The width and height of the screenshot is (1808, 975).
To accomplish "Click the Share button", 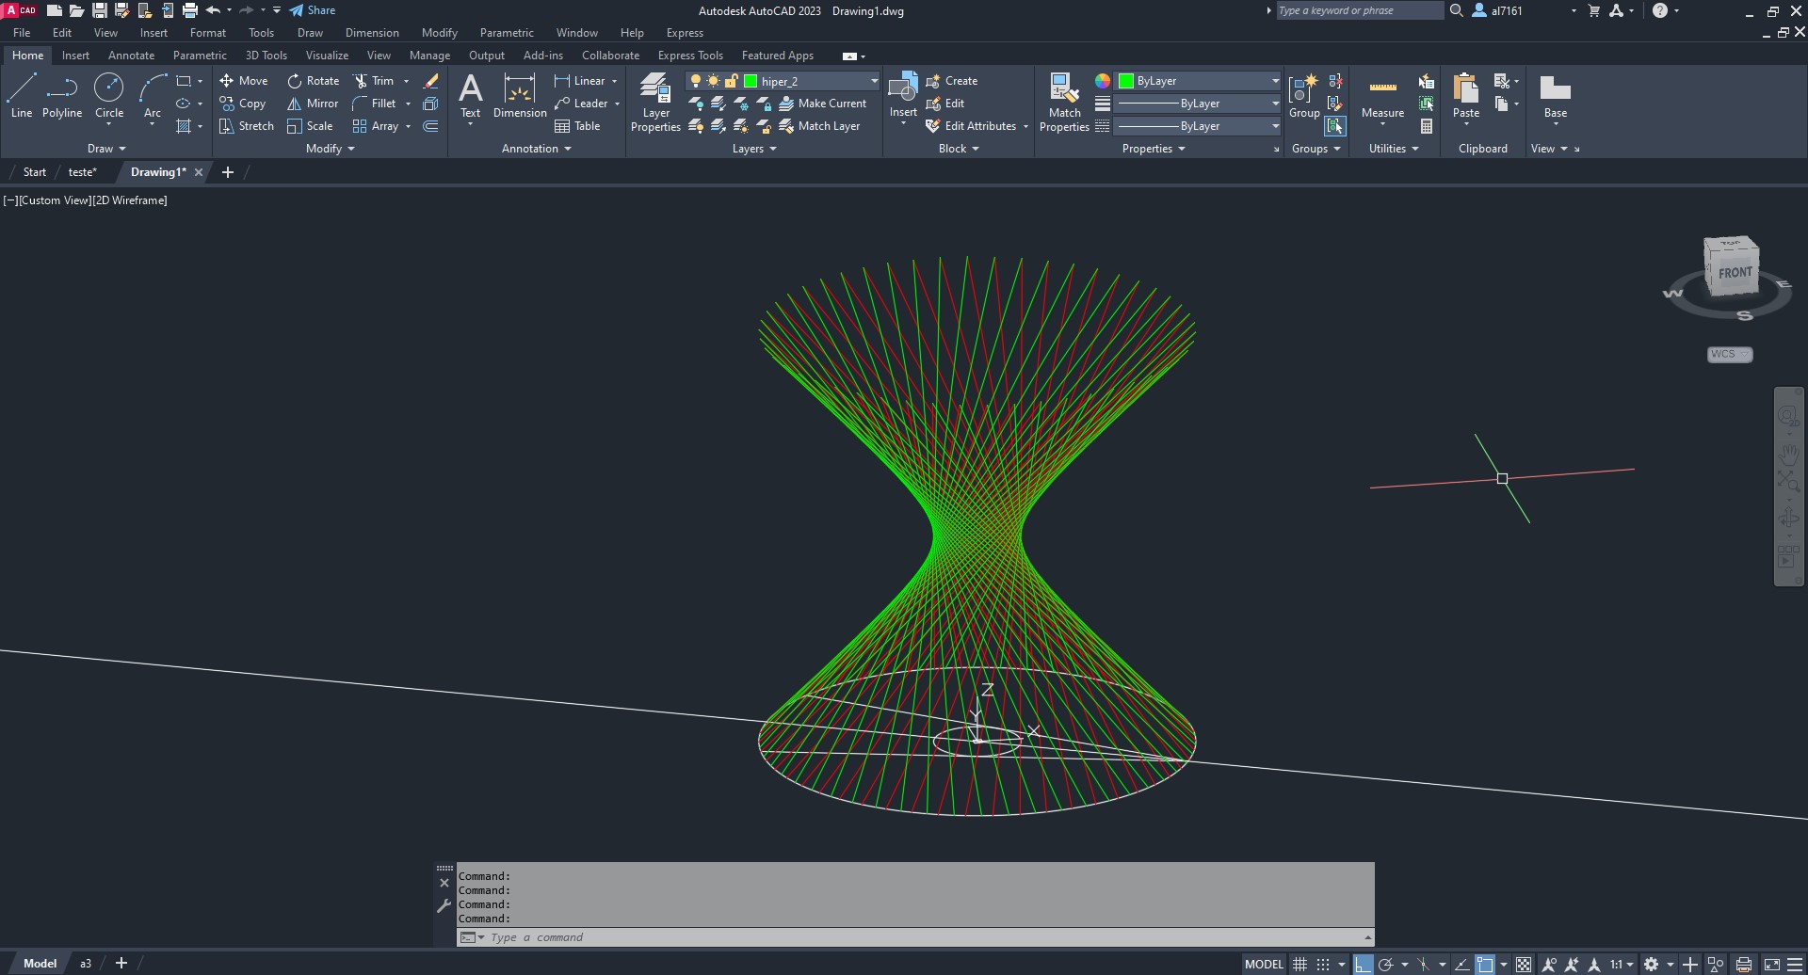I will [313, 10].
